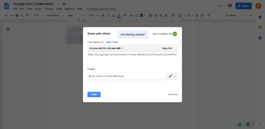Click the Add comment toolbar icon

click(136, 15)
